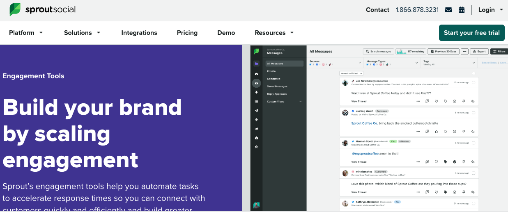Open the Integrations nav item

pos(139,33)
